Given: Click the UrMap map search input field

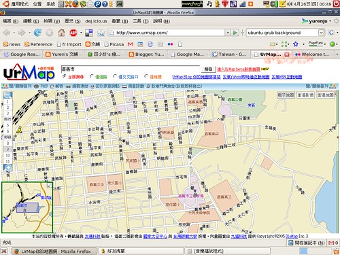Looking at the screenshot, I should [x=131, y=69].
